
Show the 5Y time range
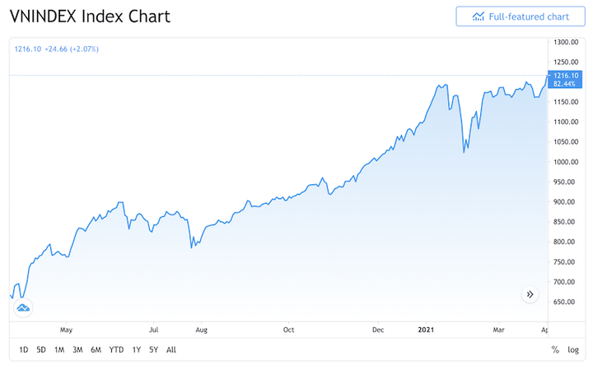pyautogui.click(x=153, y=350)
